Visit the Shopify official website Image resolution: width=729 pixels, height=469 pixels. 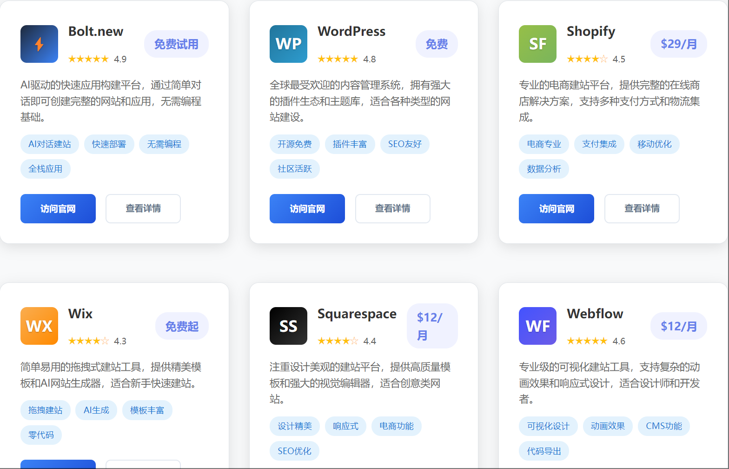(x=557, y=209)
